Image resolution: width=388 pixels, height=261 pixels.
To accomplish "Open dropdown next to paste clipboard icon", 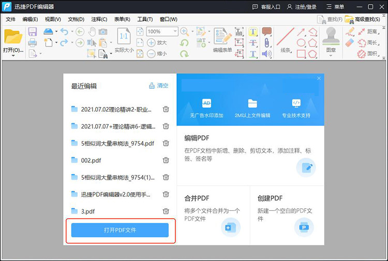I will point(111,42).
